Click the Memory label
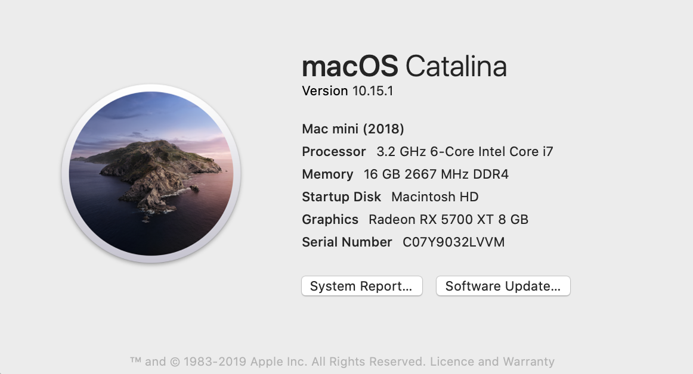693x374 pixels. click(x=327, y=174)
